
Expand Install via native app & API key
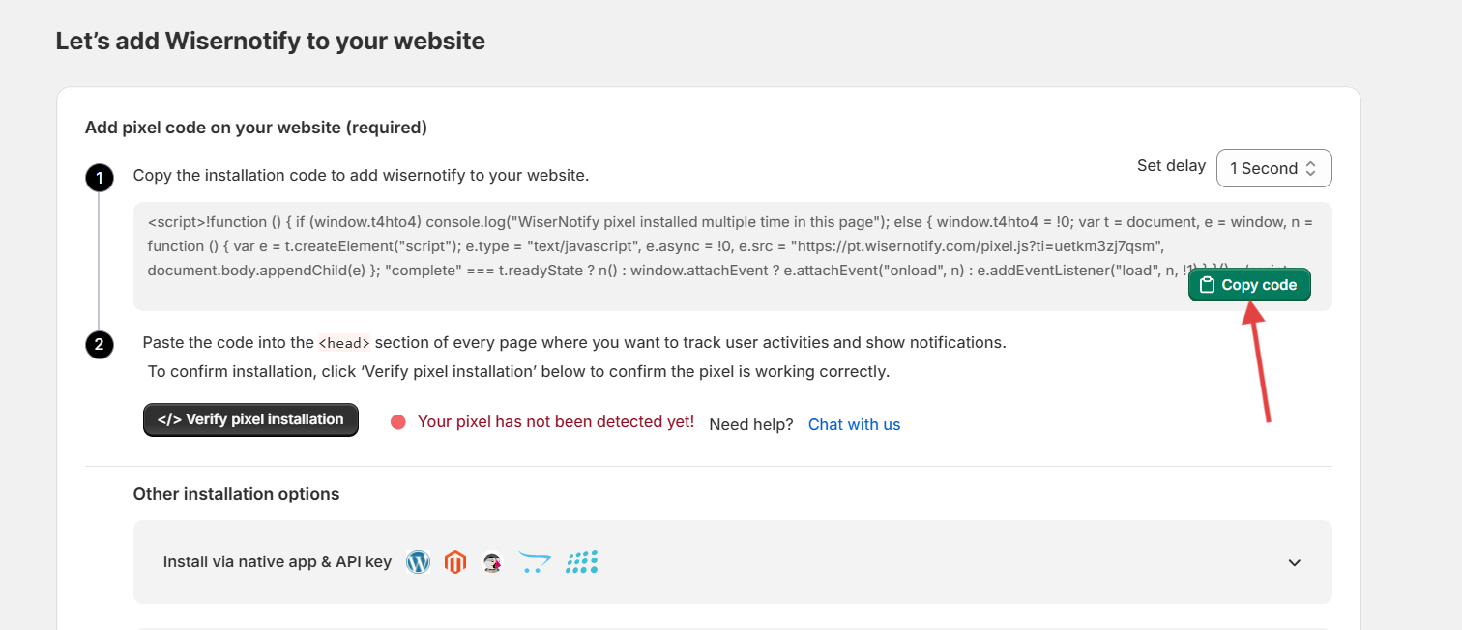732,561
